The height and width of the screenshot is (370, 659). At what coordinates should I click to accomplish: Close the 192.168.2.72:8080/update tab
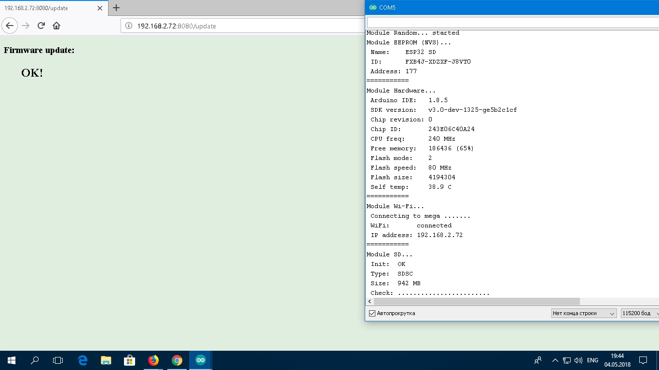[99, 8]
